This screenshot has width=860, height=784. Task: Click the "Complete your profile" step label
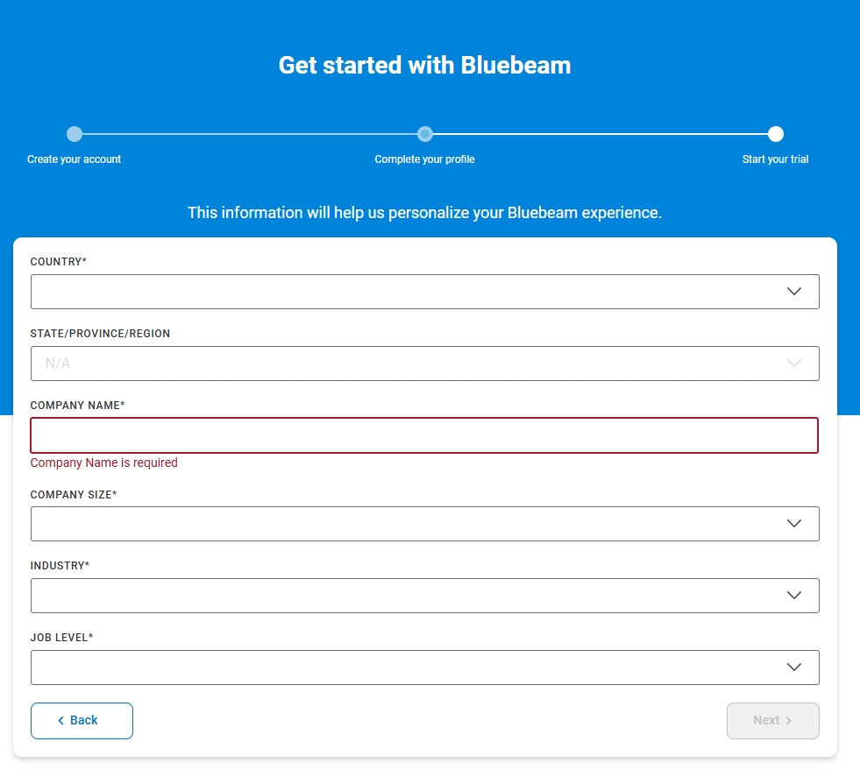(x=425, y=159)
